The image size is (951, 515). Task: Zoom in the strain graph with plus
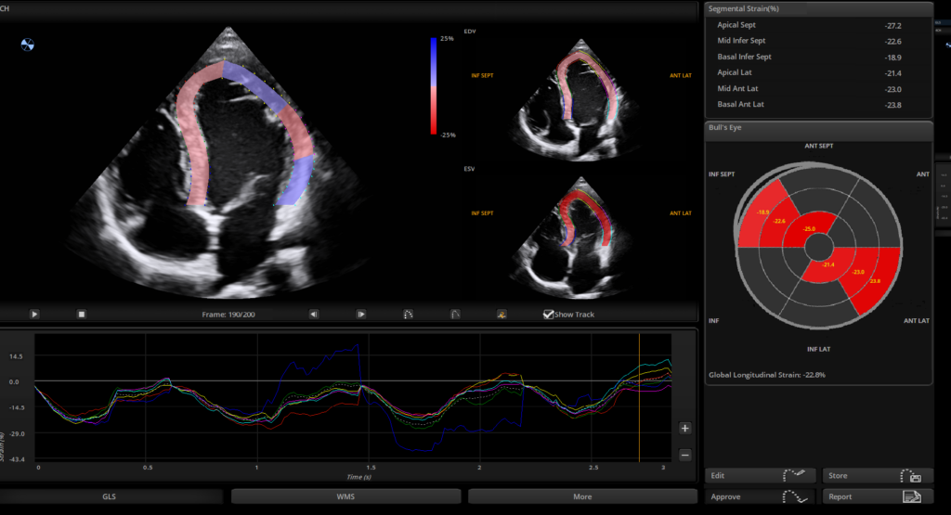click(684, 429)
